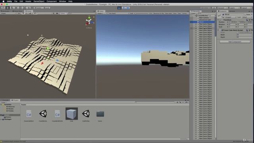Open the Unity application menu
Screen dimensions: 254x143
click(10, 1)
